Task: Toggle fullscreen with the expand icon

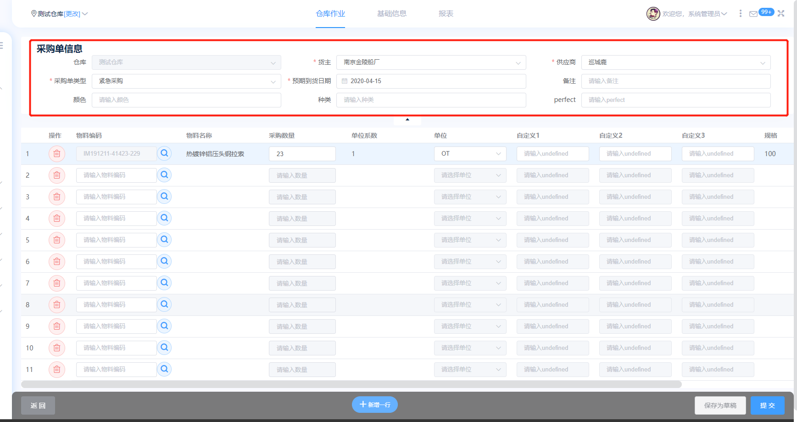Action: [x=781, y=14]
